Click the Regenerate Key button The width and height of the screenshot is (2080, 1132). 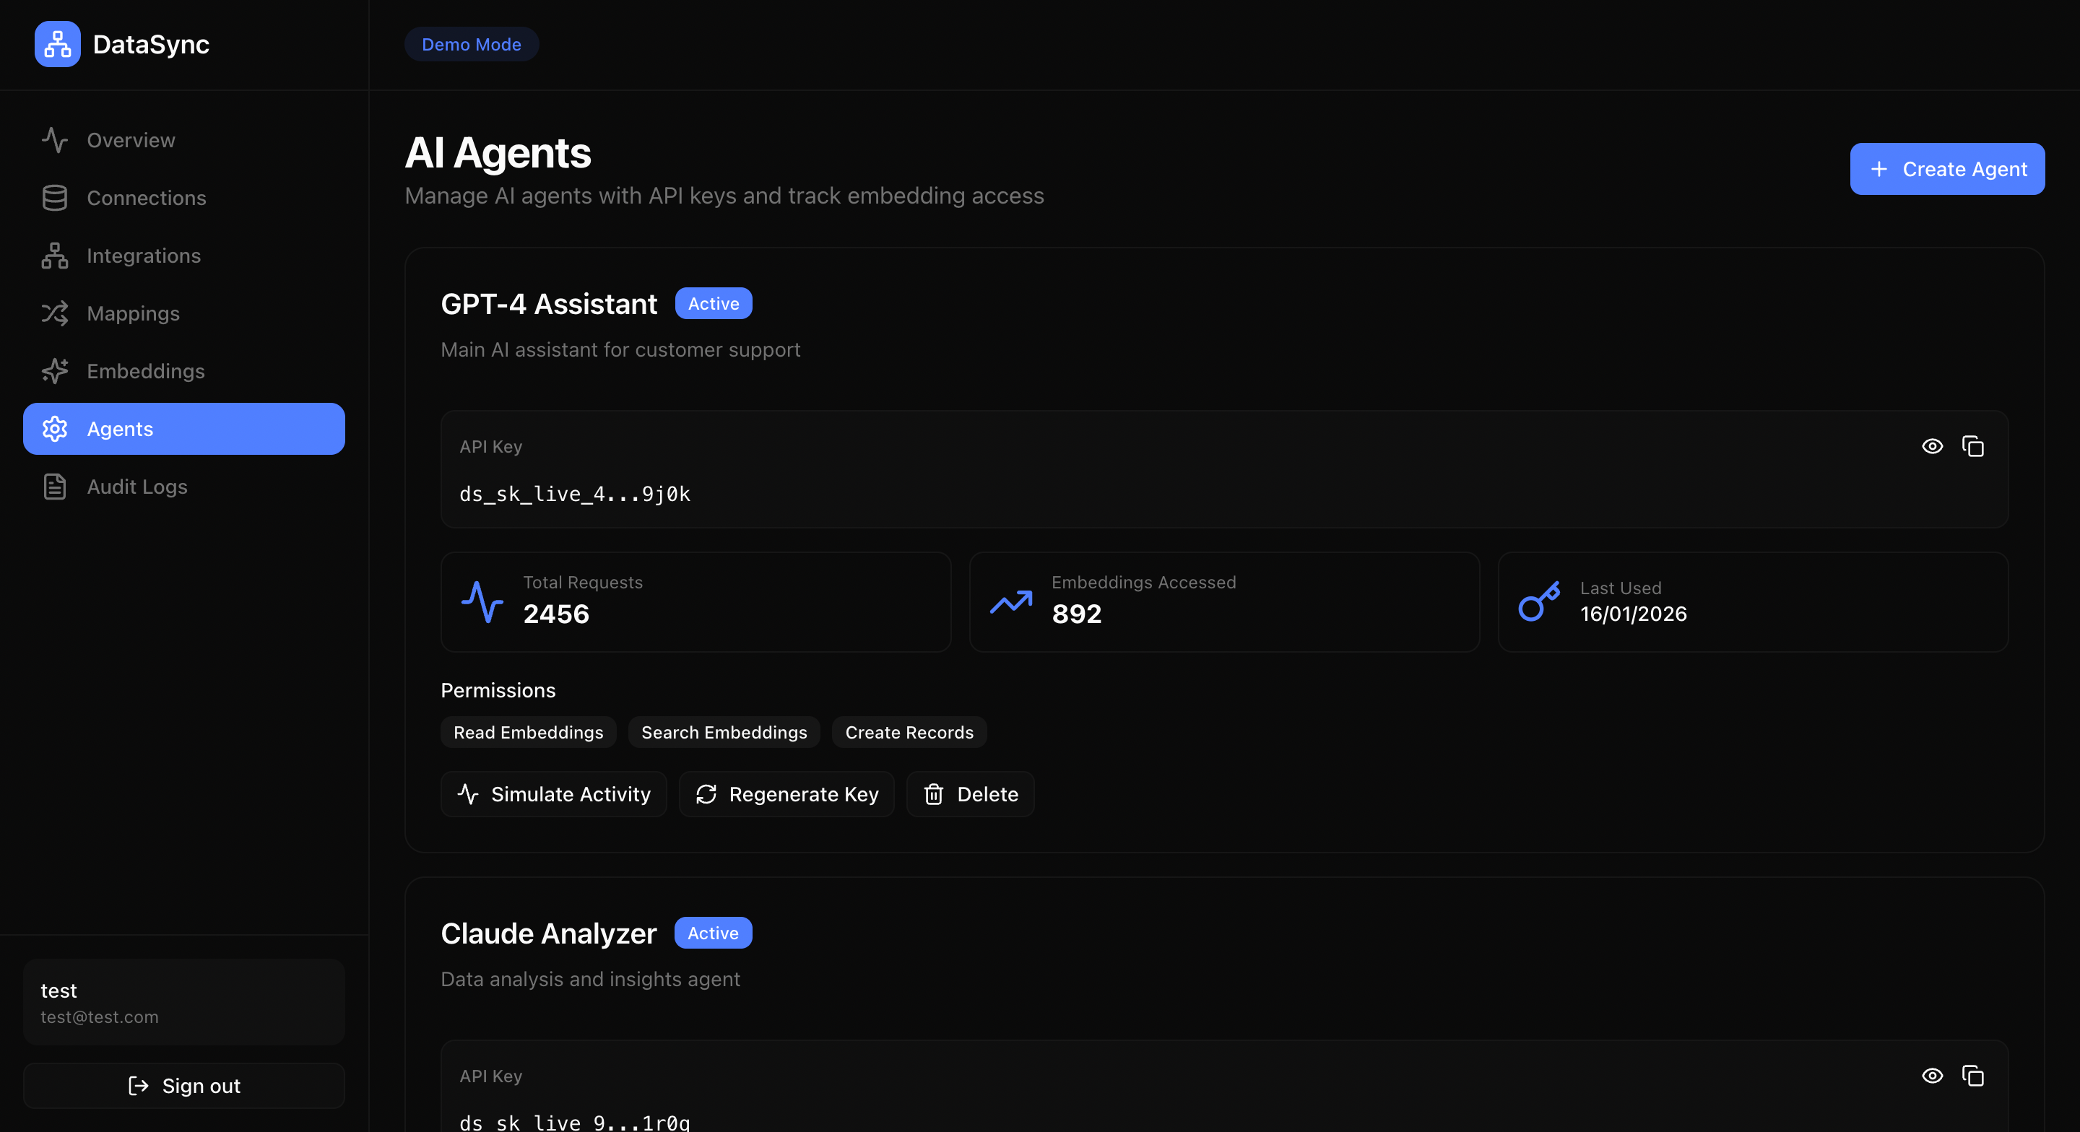coord(786,793)
